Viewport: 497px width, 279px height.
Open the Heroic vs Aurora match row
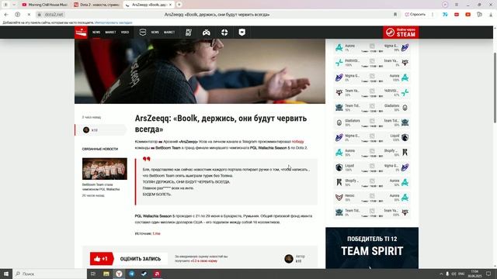tap(372, 198)
